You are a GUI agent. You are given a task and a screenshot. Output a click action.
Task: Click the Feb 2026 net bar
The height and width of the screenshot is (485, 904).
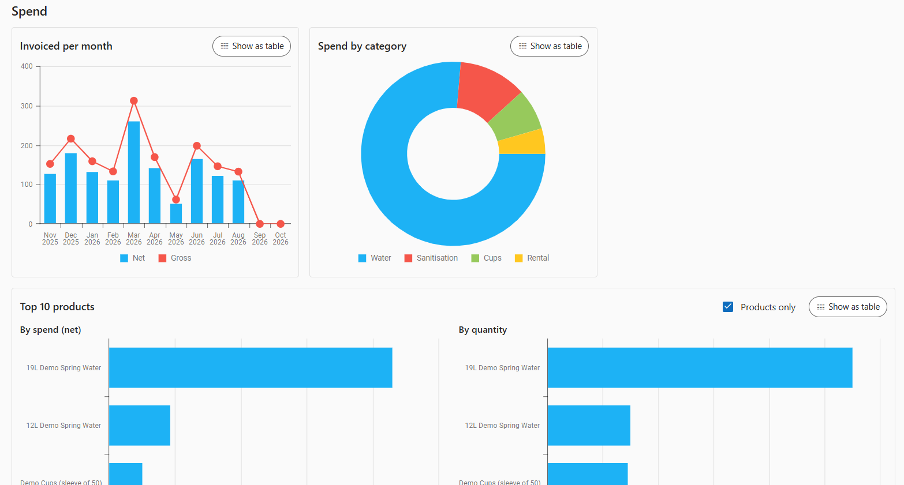[113, 202]
